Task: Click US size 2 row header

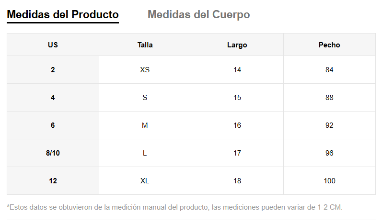Action: tap(53, 70)
